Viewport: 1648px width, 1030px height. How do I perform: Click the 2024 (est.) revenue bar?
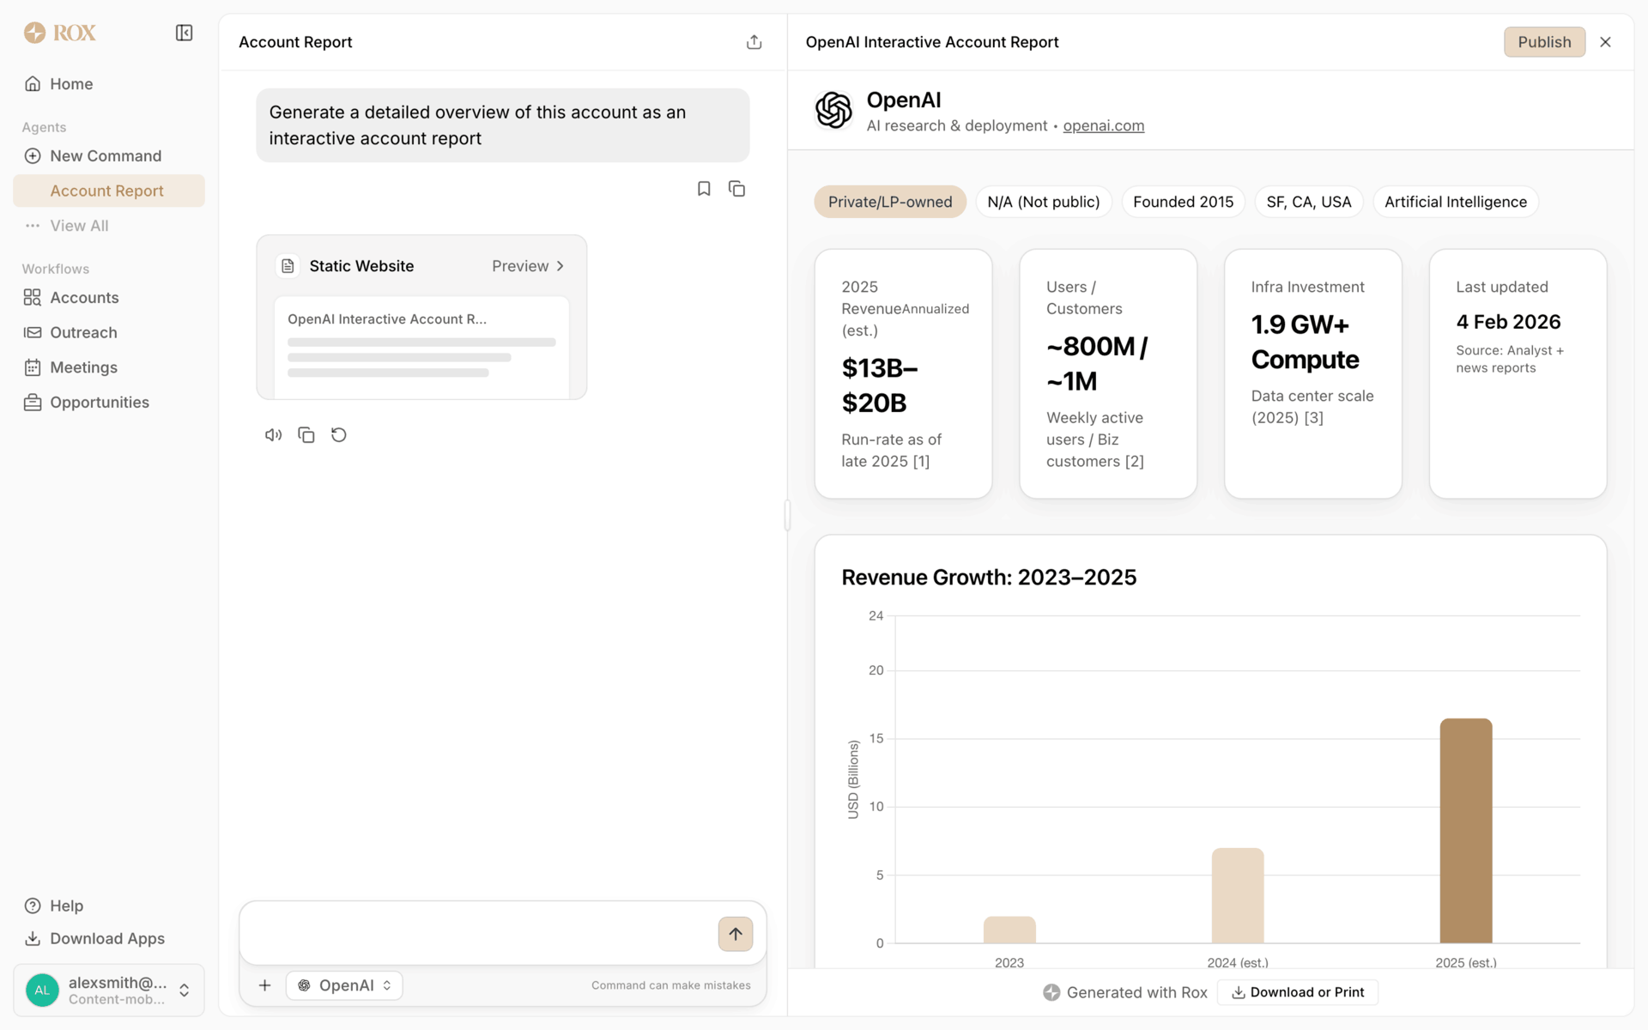[1238, 895]
